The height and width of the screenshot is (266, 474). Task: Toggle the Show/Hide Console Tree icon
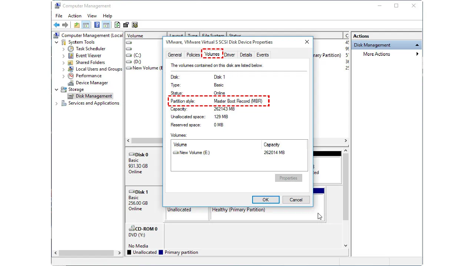(86, 24)
